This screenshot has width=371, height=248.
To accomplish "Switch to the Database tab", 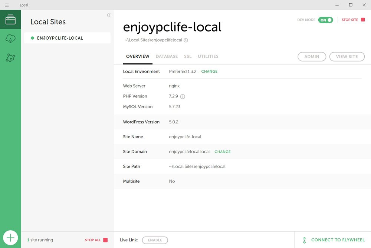I will point(167,56).
